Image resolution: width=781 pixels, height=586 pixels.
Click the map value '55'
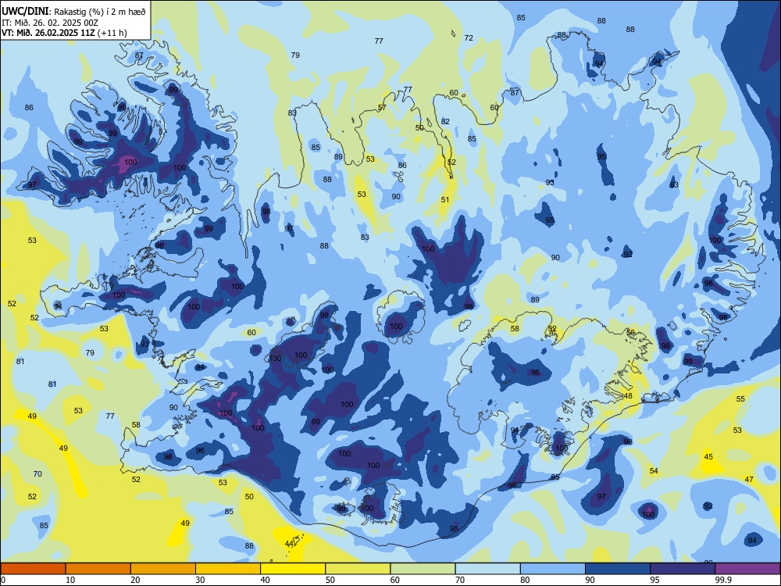[740, 398]
